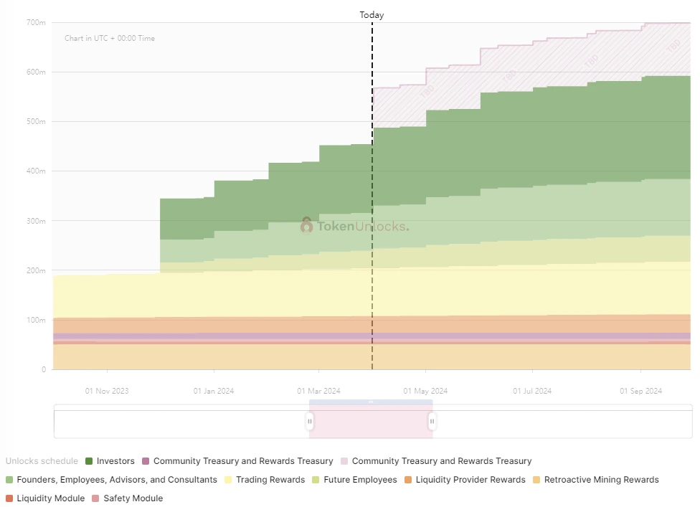Image resolution: width=700 pixels, height=507 pixels.
Task: Toggle the Investors legend entry
Action: click(115, 461)
